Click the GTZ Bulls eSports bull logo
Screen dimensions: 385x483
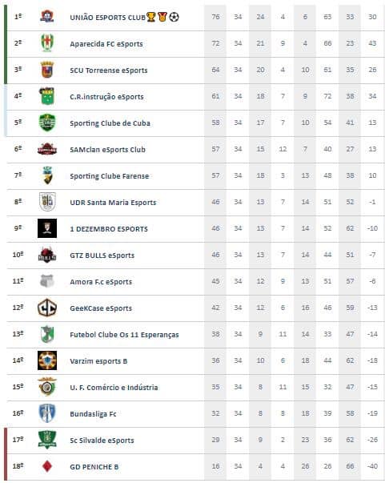click(47, 255)
